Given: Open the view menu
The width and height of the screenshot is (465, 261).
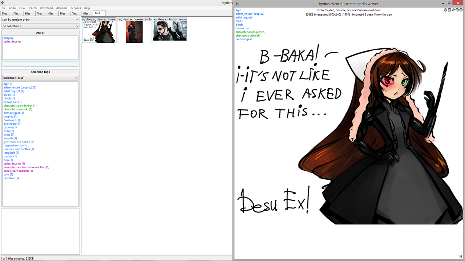Looking at the screenshot, I should click(x=22, y=8).
